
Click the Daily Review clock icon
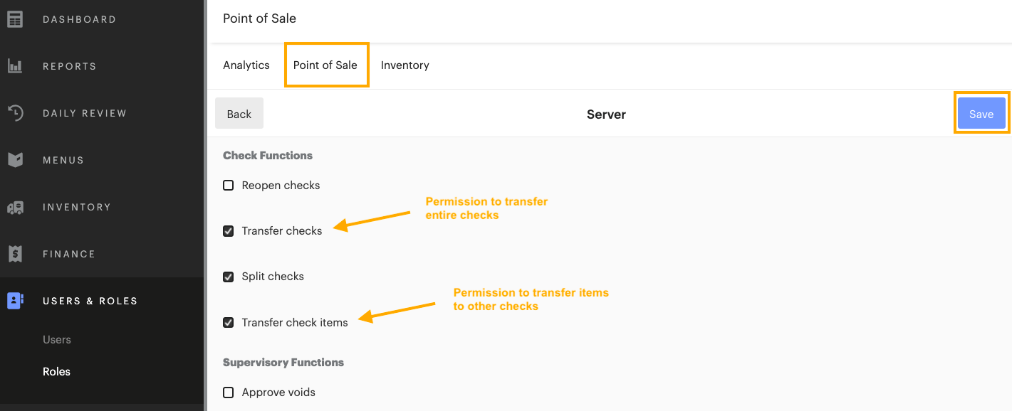pos(15,112)
